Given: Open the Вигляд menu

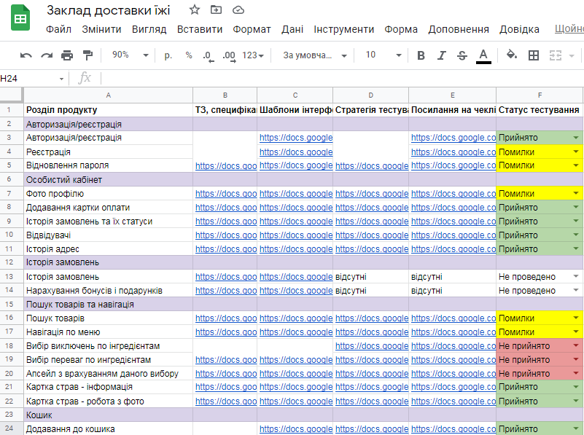Looking at the screenshot, I should 149,29.
